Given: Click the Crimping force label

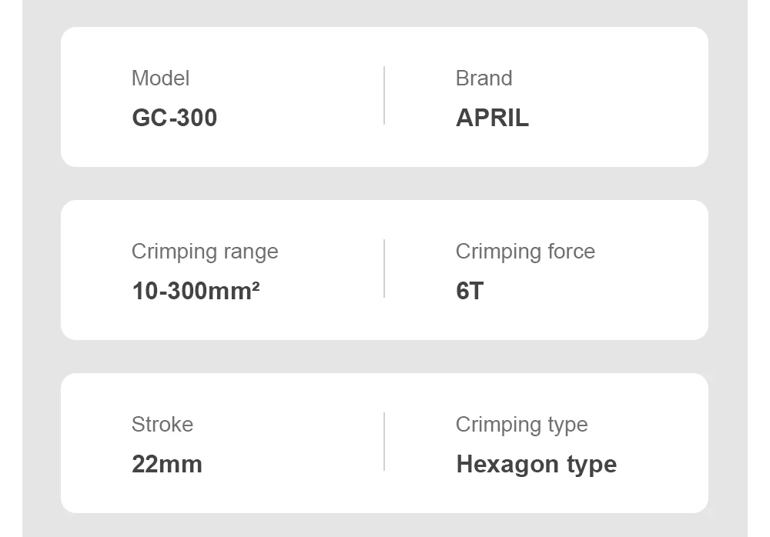Looking at the screenshot, I should point(525,252).
